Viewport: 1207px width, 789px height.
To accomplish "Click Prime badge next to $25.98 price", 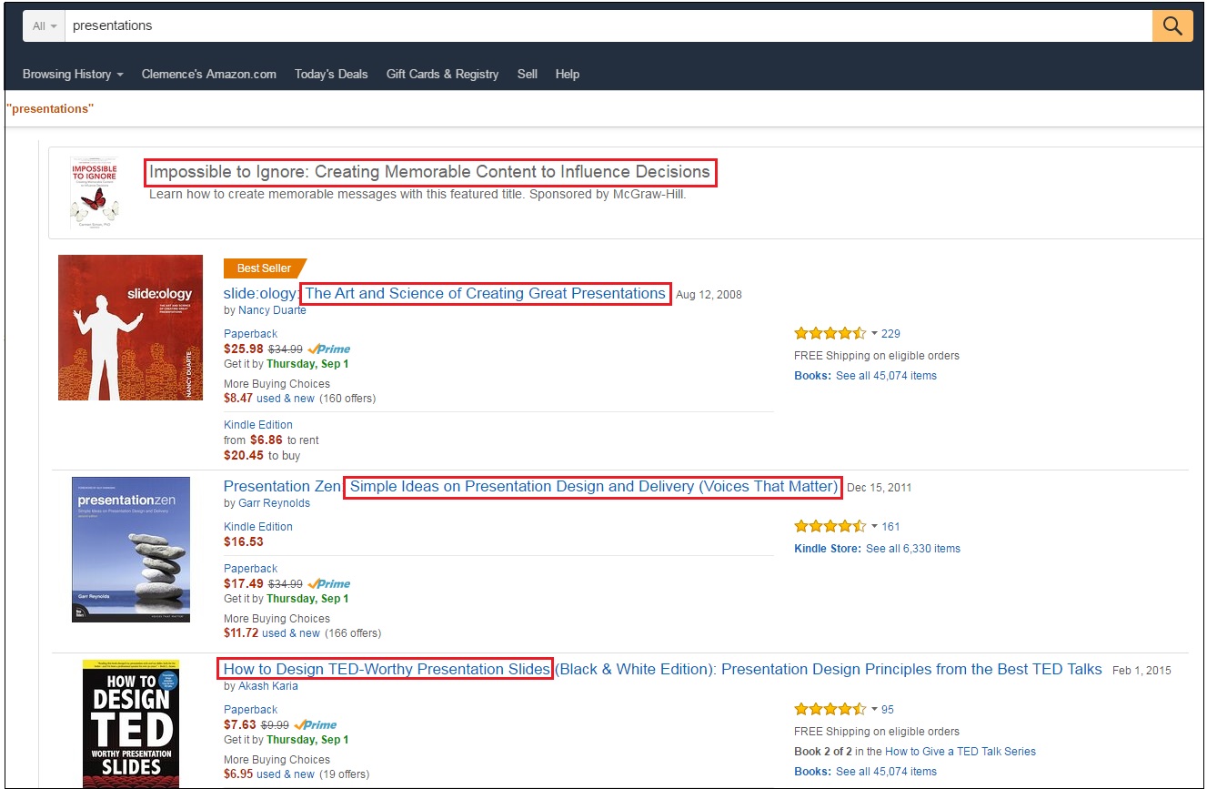I will [x=329, y=349].
